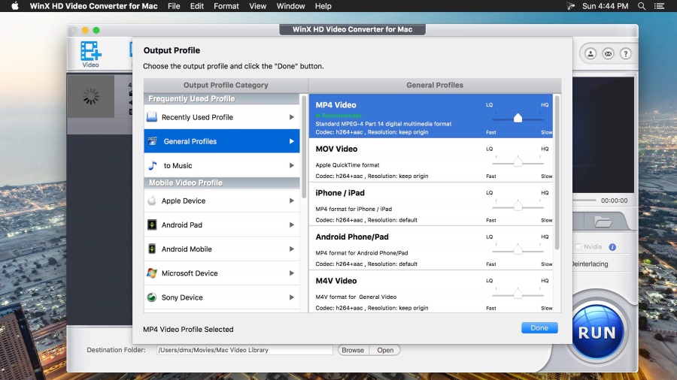Open the Edit menu
The image size is (677, 380).
(x=197, y=6)
